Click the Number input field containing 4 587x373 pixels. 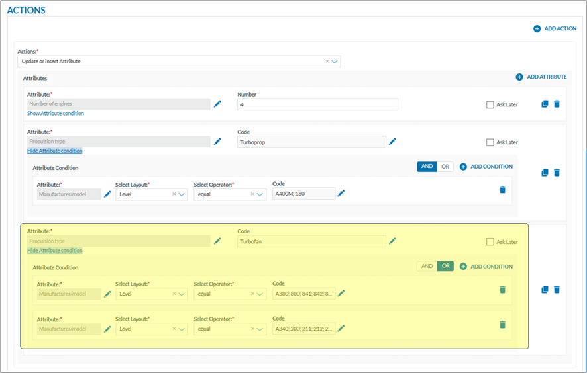tap(317, 104)
